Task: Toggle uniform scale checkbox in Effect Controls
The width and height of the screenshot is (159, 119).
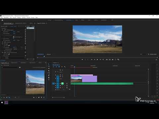Action: pos(14,37)
